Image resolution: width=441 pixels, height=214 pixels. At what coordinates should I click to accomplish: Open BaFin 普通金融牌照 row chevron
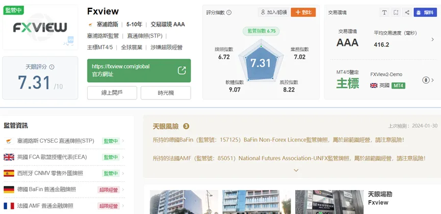tap(123, 190)
